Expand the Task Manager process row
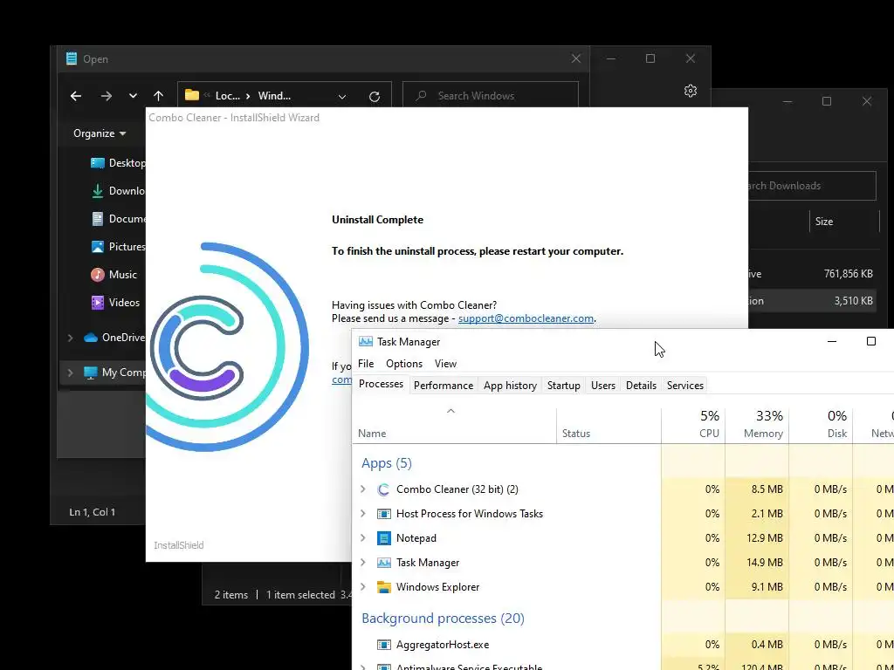This screenshot has width=894, height=670. tap(363, 563)
